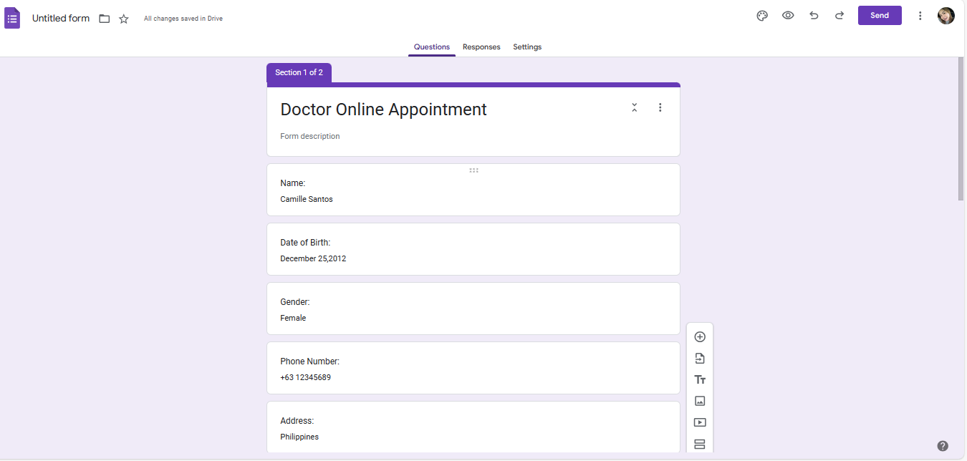967x461 pixels.
Task: Click the Send button
Action: (880, 16)
